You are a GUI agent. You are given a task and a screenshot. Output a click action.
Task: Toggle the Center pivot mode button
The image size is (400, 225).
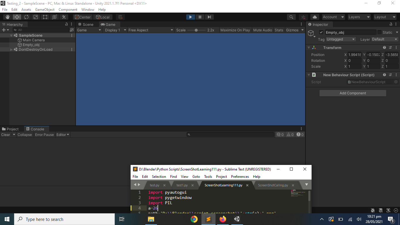click(83, 17)
